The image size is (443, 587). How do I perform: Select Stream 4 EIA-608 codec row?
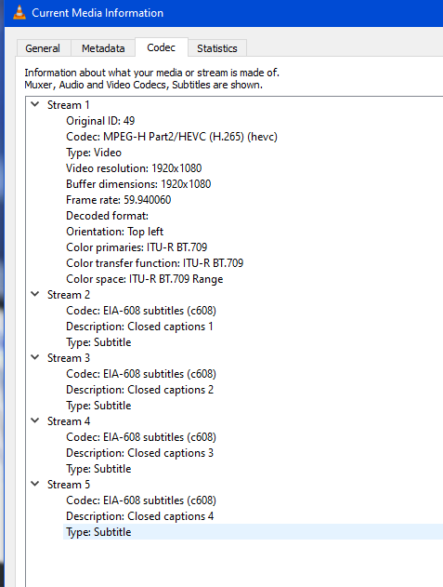coord(141,437)
